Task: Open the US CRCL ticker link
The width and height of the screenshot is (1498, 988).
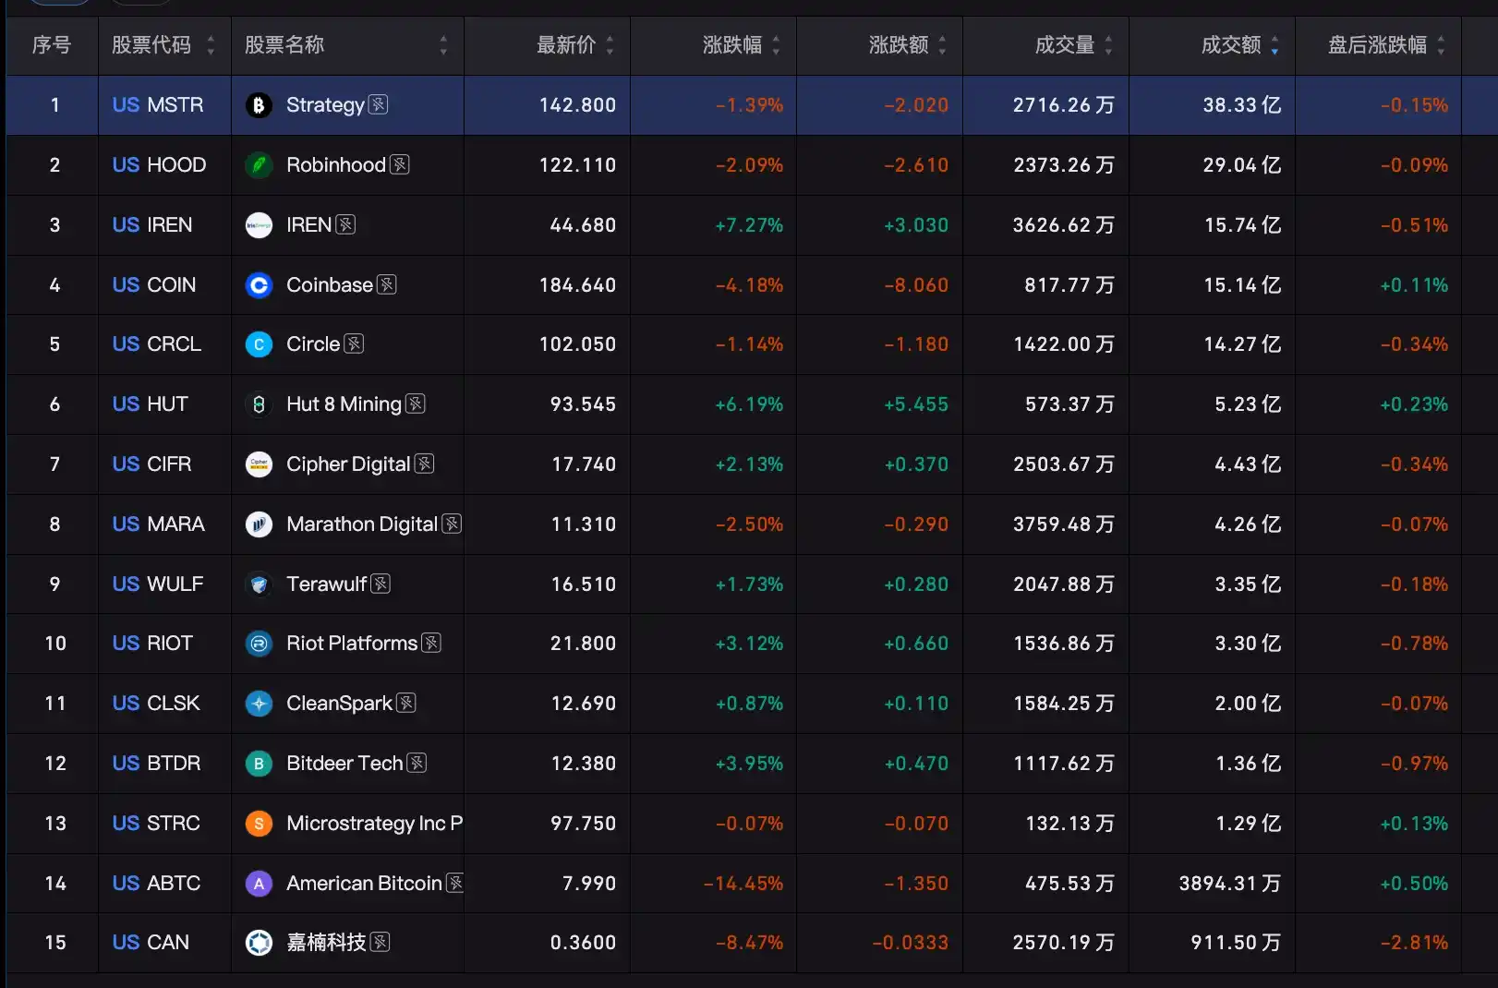Action: pyautogui.click(x=156, y=344)
